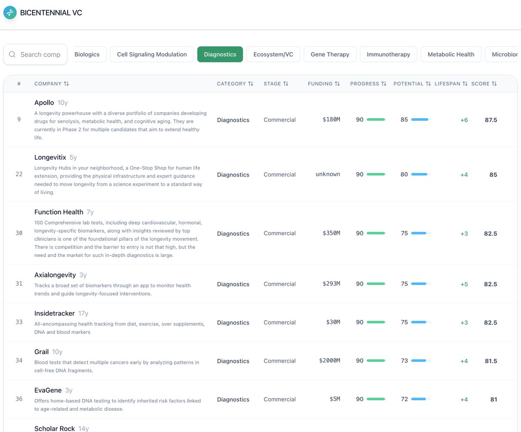
Task: Click rank number 36 for EvaGene
Action: pos(19,399)
